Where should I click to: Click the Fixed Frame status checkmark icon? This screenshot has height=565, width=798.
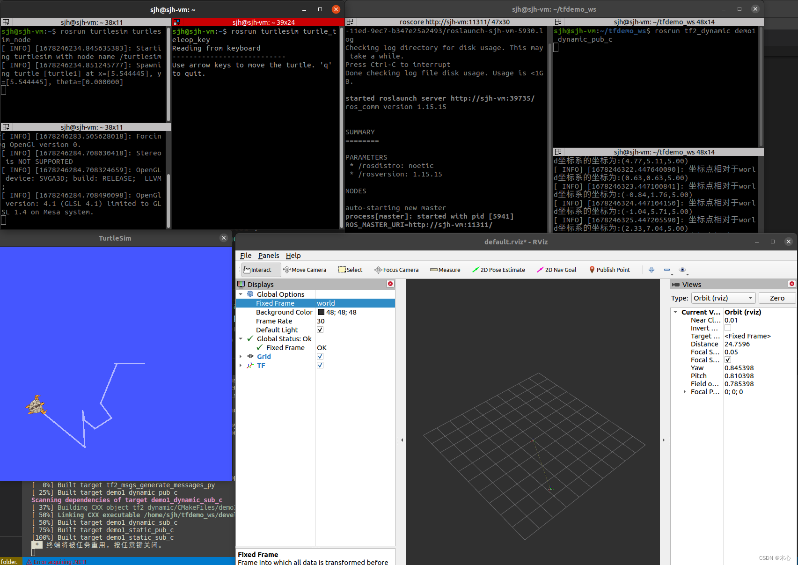click(259, 347)
